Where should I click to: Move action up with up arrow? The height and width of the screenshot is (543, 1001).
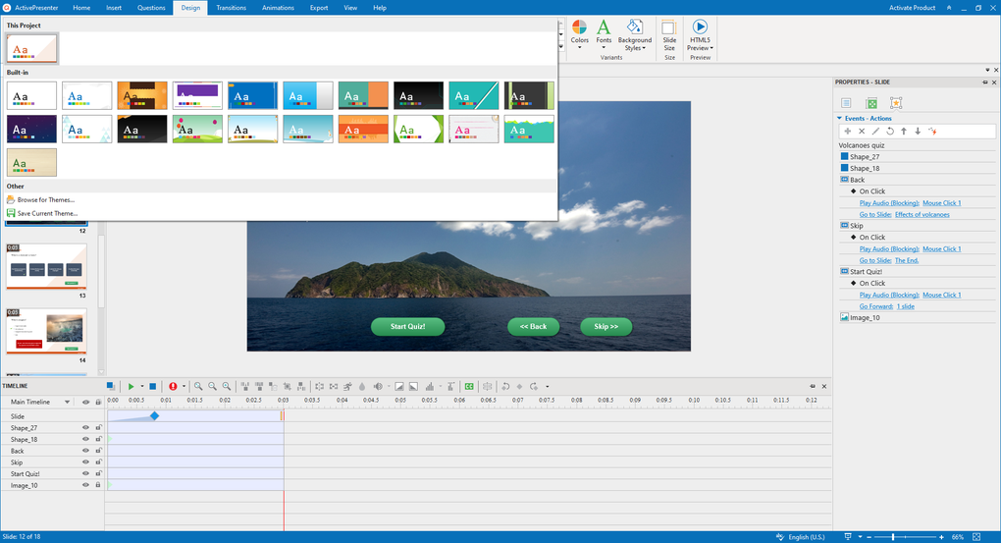(904, 131)
